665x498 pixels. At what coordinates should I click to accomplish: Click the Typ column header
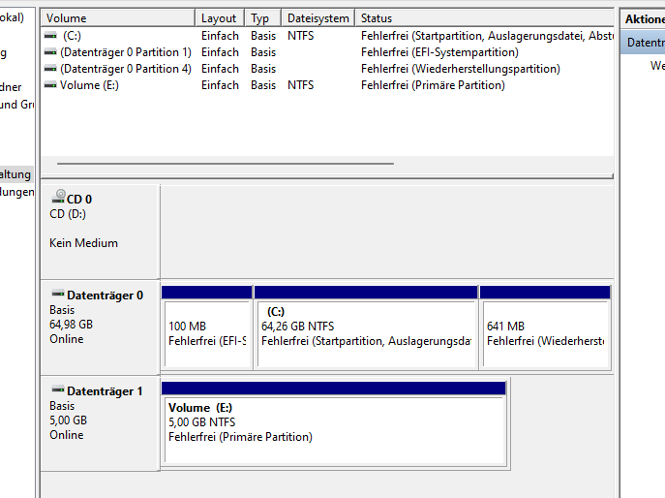coord(260,18)
